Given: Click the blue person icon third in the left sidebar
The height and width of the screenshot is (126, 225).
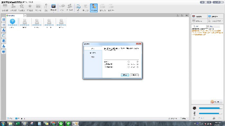Looking at the screenshot, I should [4, 30].
